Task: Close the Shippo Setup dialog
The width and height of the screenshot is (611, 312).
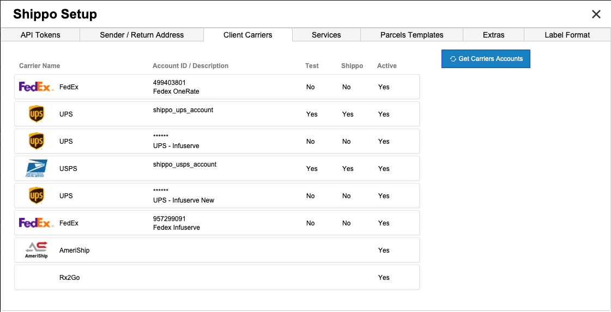Action: pyautogui.click(x=596, y=14)
